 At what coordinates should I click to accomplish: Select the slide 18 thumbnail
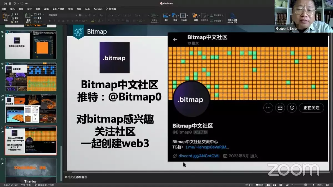point(31,45)
